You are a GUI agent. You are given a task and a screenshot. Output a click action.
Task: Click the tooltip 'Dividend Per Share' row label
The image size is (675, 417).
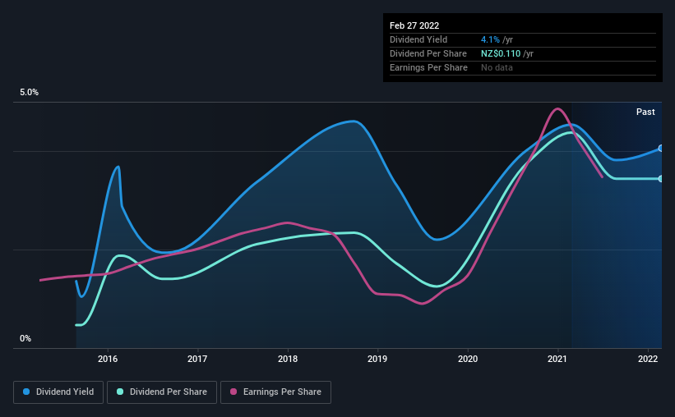click(428, 53)
